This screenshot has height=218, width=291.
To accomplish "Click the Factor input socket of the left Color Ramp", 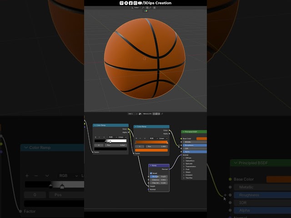I will click(x=93, y=152).
